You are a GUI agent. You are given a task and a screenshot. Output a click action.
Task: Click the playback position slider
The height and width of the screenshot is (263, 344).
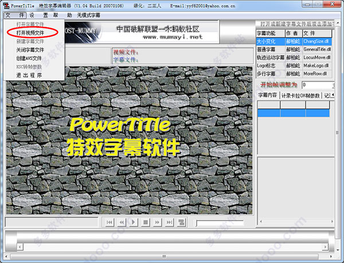220,223
